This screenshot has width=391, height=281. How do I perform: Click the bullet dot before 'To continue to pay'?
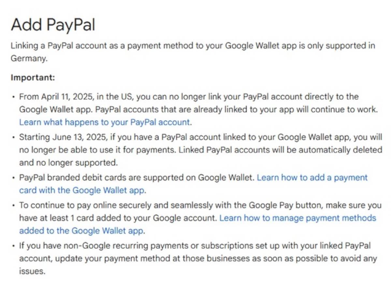point(13,206)
